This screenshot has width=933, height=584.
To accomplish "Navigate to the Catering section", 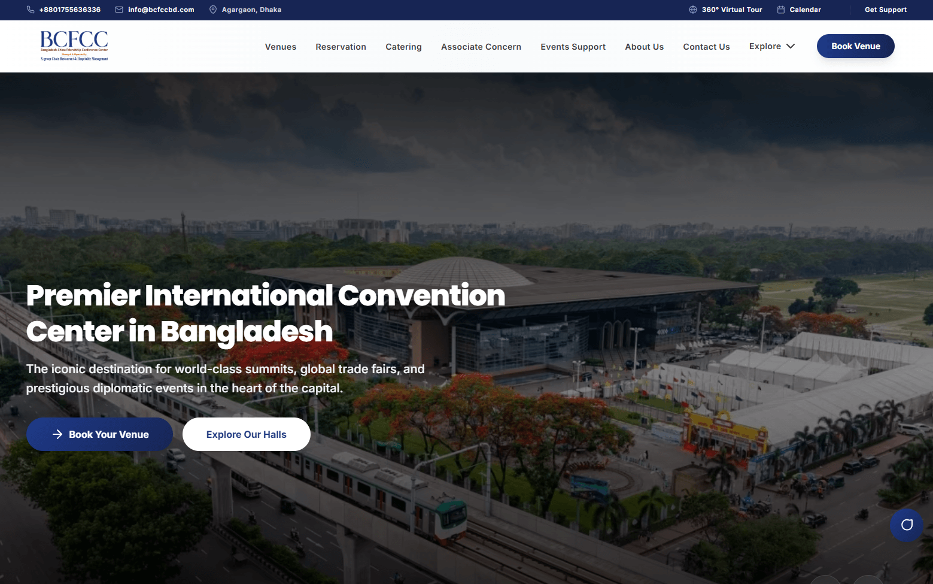I will 403,46.
